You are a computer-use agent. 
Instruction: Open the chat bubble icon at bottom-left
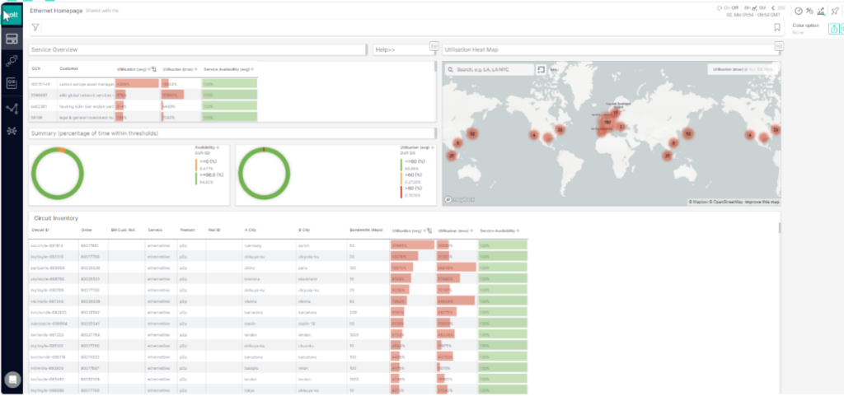[12, 380]
